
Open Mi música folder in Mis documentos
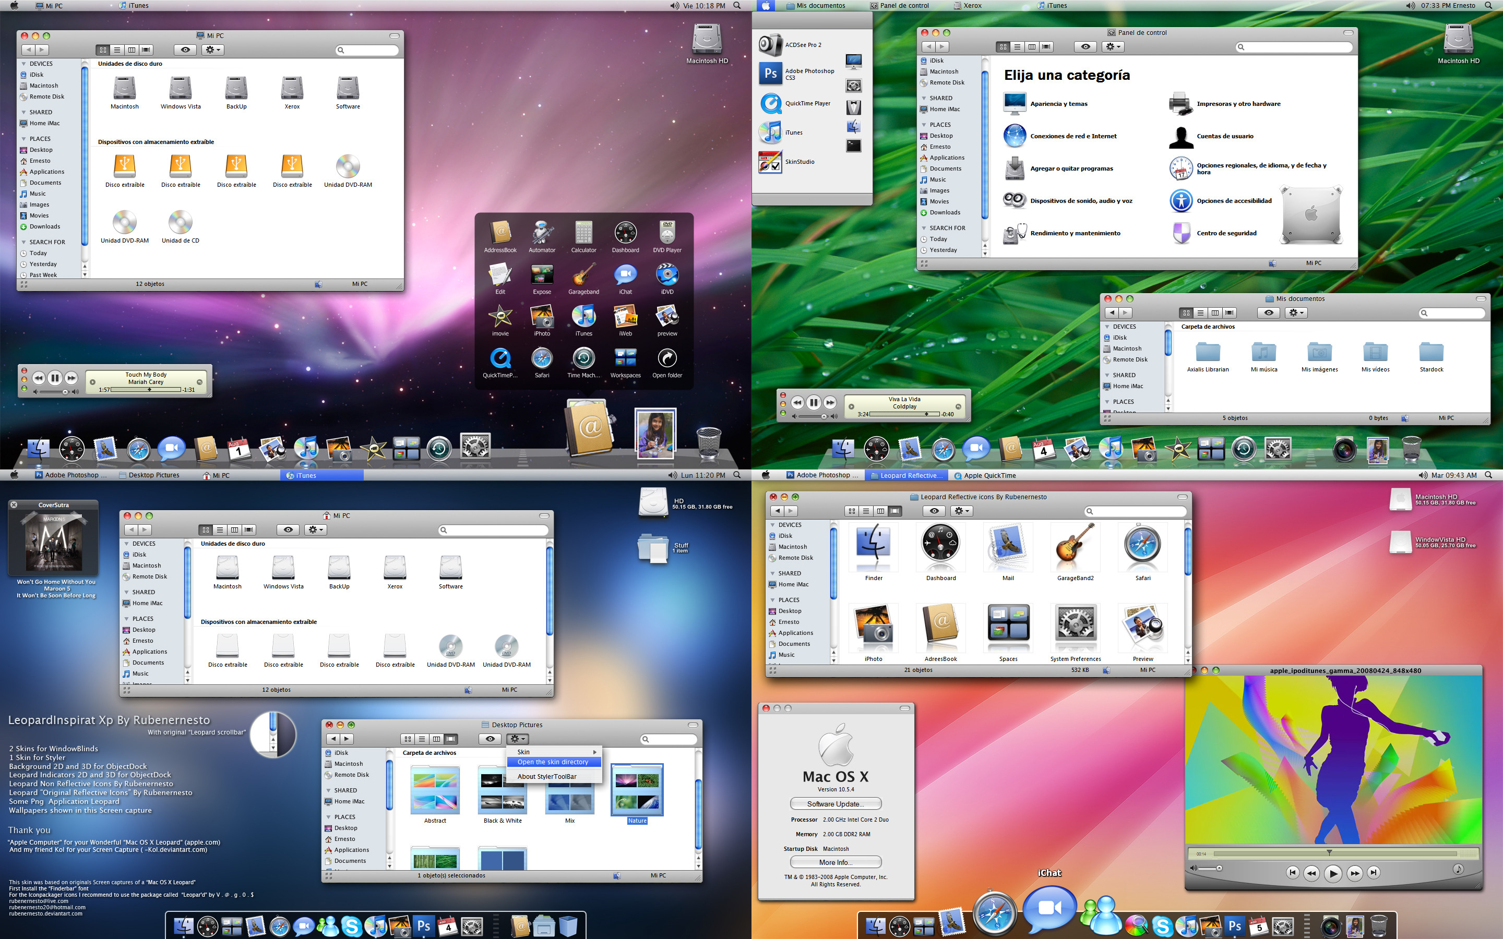point(1264,352)
